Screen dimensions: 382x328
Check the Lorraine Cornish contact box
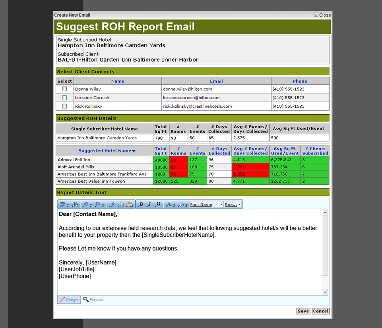[64, 98]
